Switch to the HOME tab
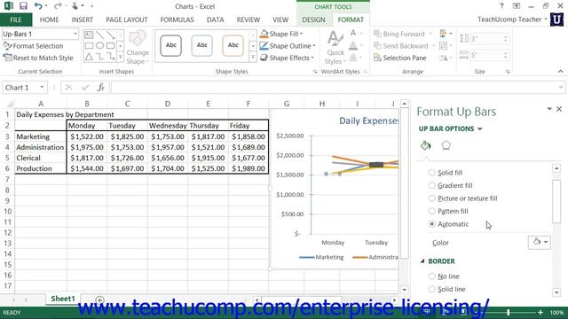Image resolution: width=568 pixels, height=319 pixels. pyautogui.click(x=50, y=19)
